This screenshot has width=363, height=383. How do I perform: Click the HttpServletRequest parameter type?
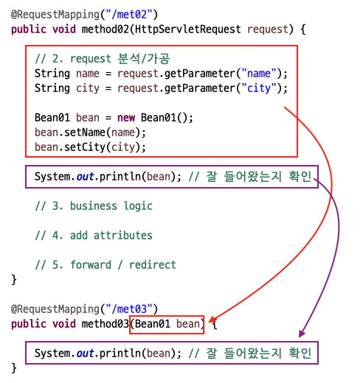188,29
